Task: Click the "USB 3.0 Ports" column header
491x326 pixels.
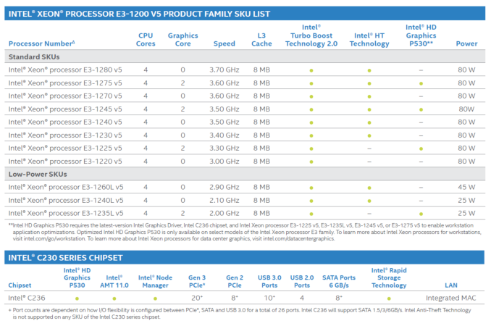Action: tap(269, 281)
